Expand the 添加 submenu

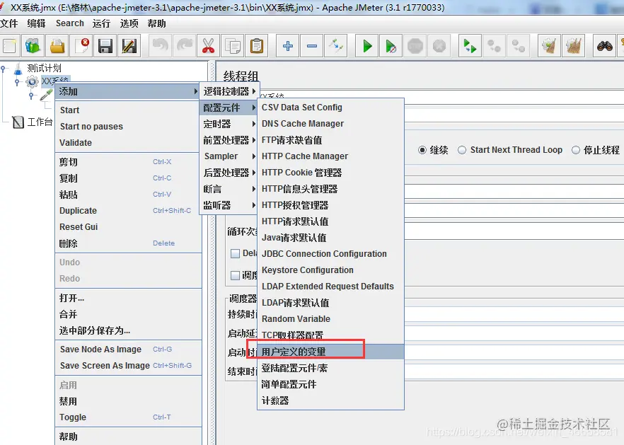click(127, 91)
